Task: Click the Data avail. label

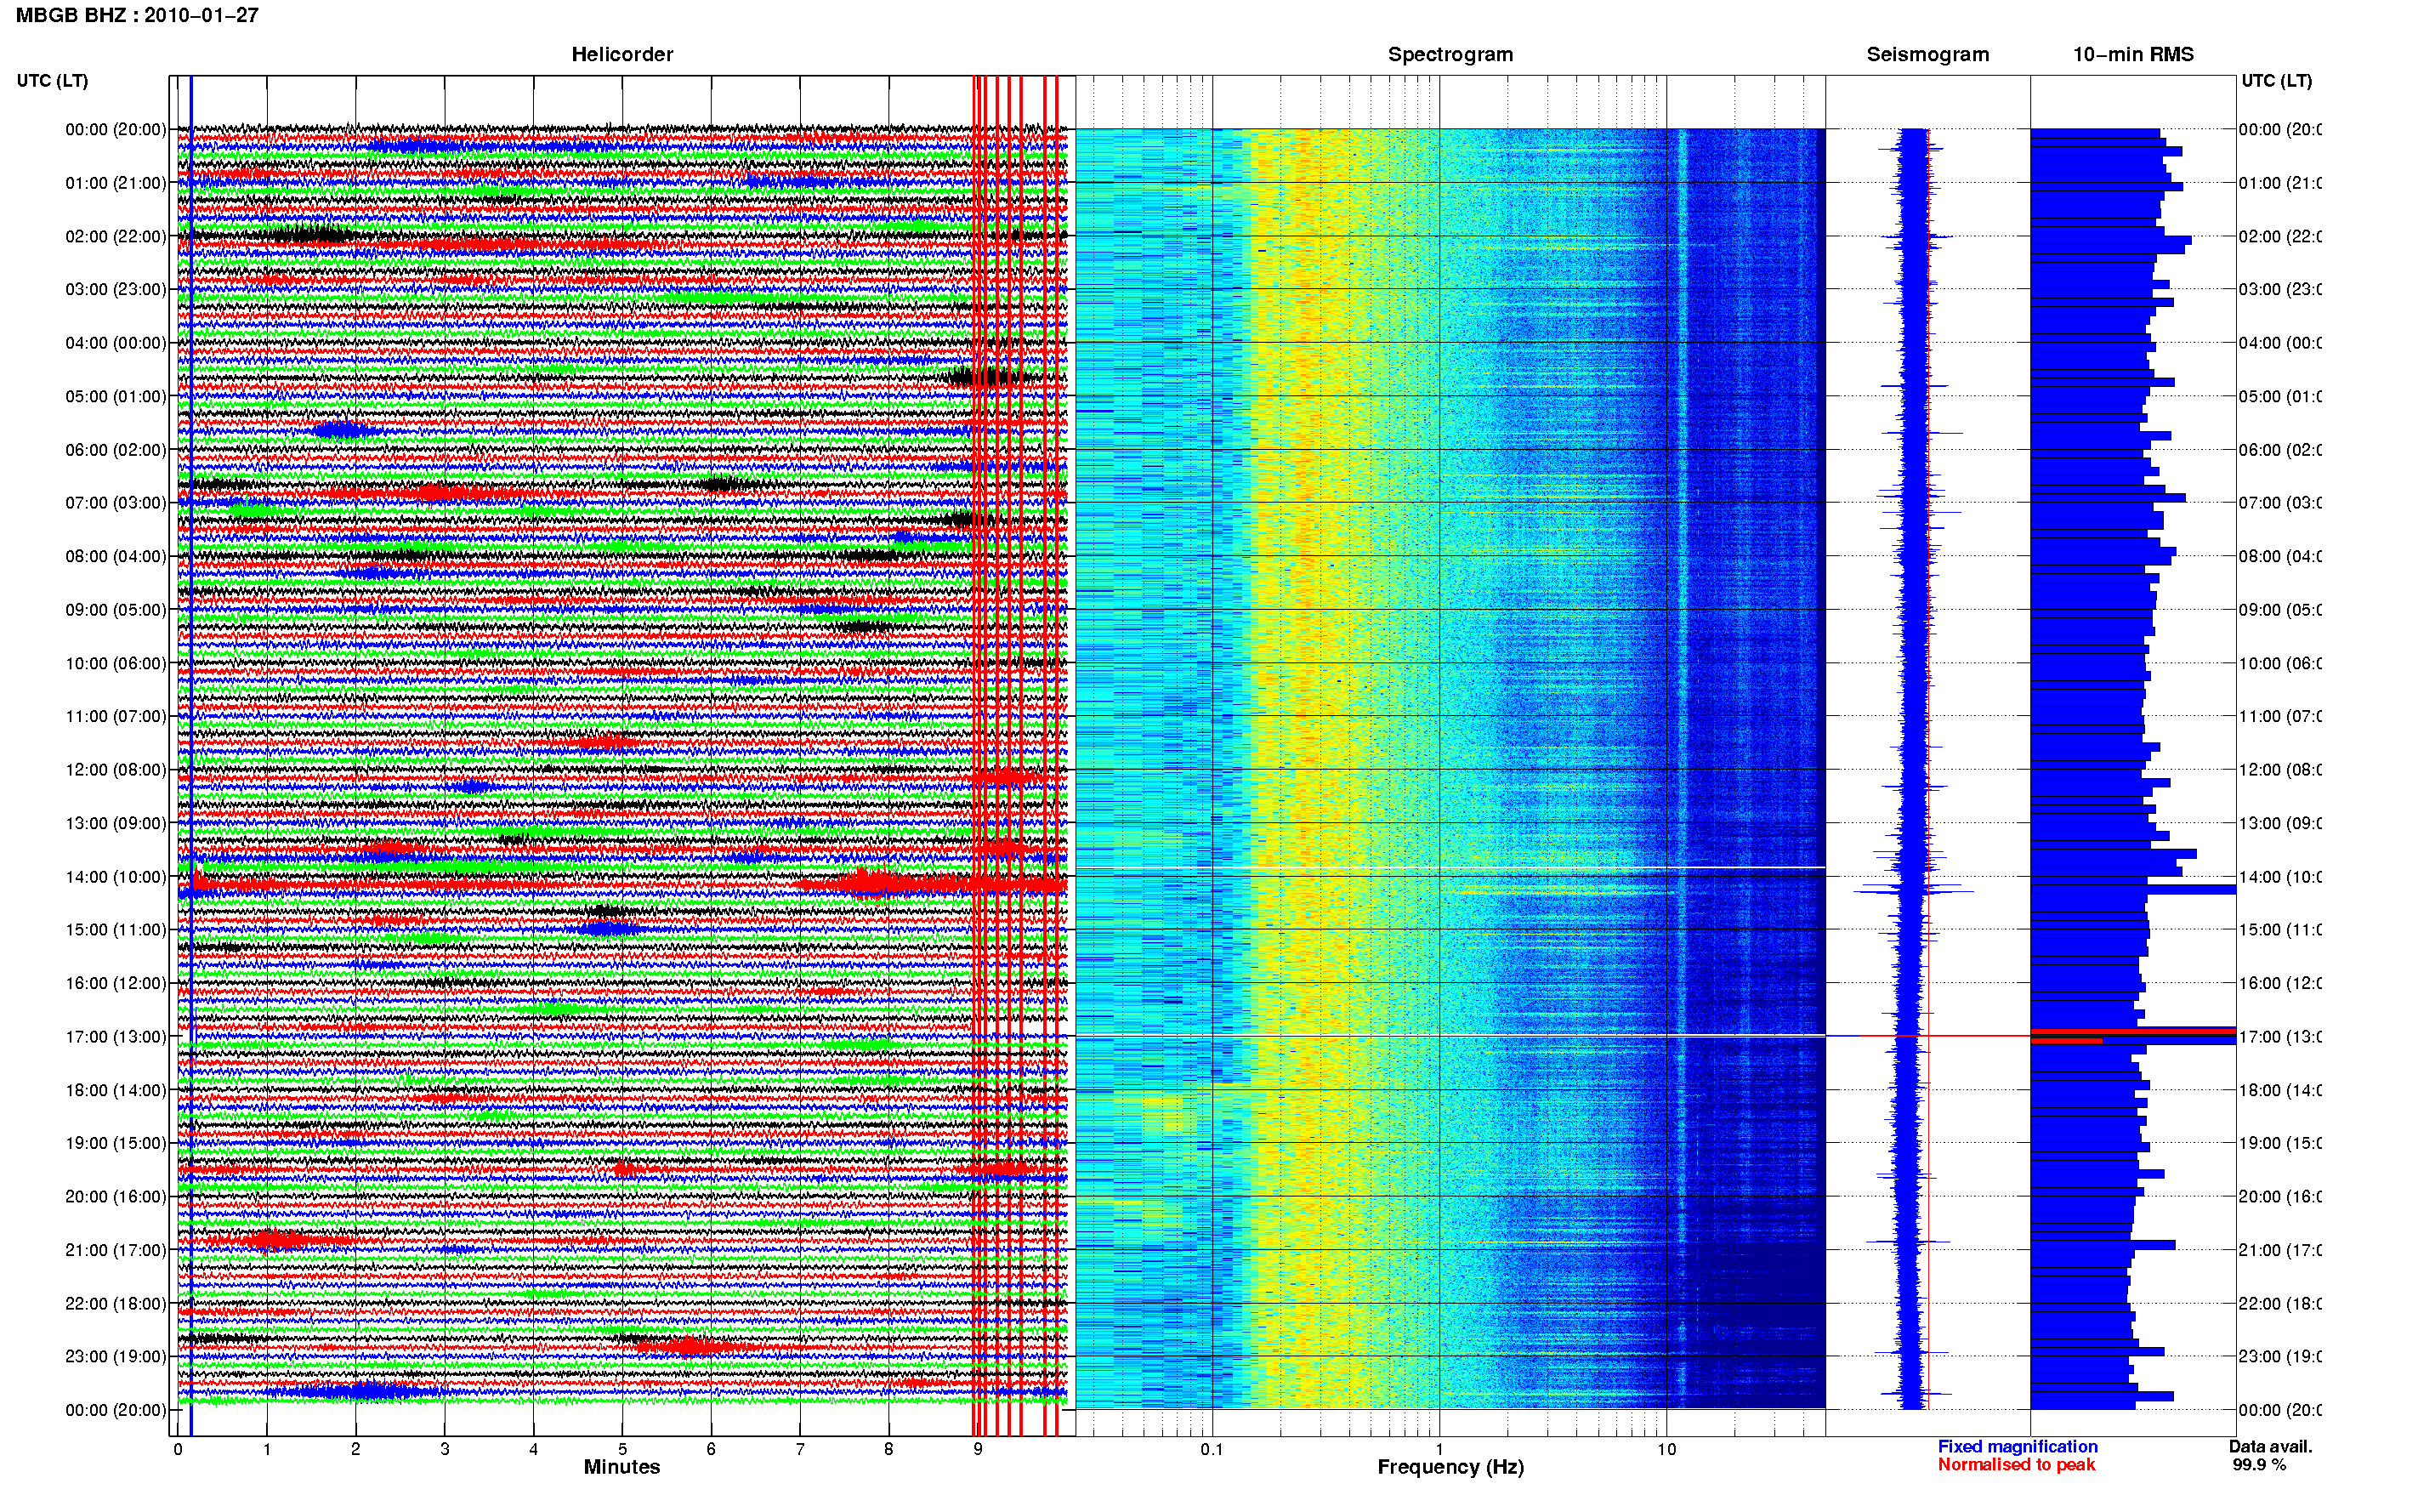Action: coord(2270,1446)
